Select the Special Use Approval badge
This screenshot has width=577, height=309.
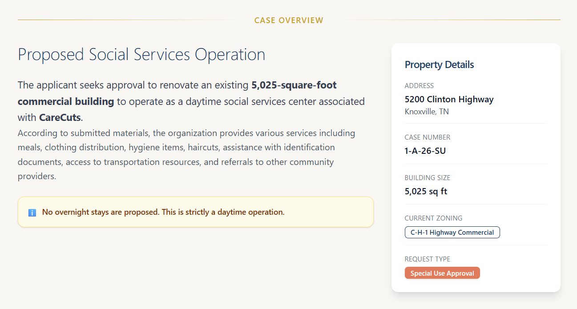(x=442, y=273)
